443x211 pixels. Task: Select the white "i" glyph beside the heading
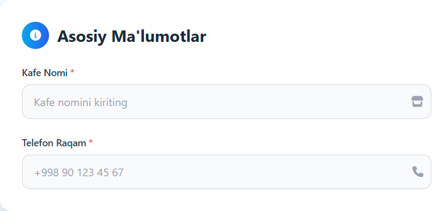pos(35,35)
